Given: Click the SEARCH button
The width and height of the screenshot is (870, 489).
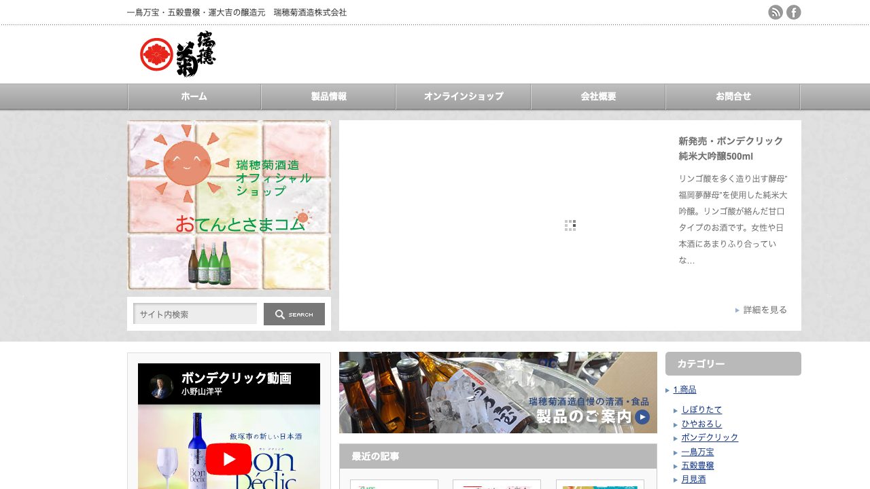Looking at the screenshot, I should [294, 314].
